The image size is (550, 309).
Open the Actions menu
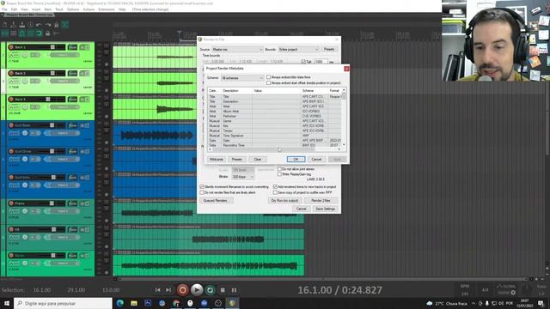89,9
